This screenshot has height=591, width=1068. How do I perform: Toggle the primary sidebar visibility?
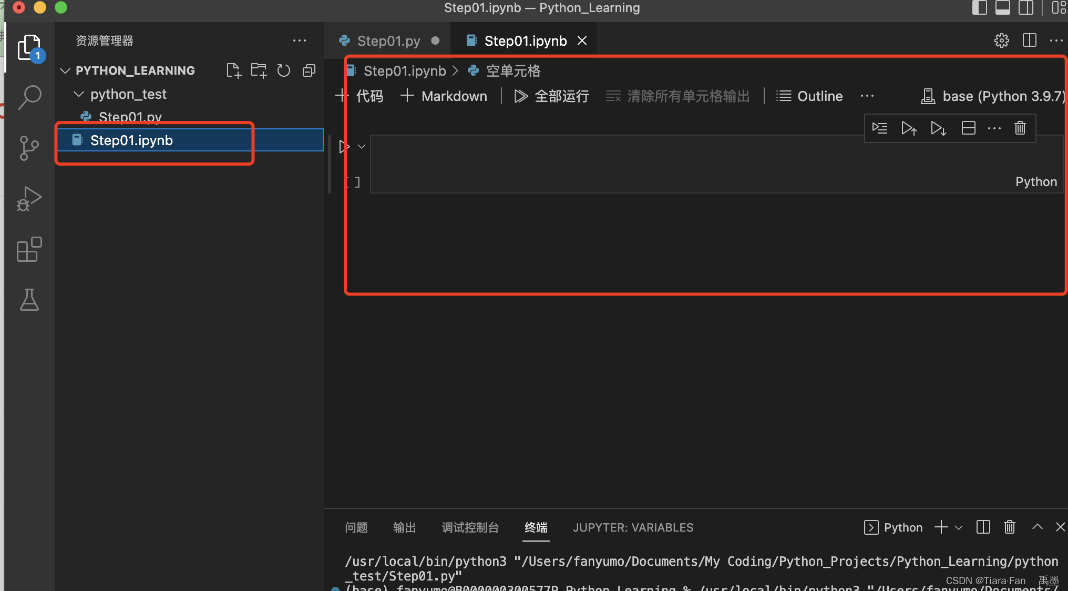click(x=980, y=8)
